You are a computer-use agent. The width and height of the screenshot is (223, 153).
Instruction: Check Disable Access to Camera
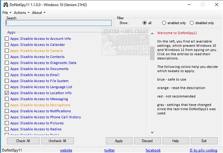[7, 51]
